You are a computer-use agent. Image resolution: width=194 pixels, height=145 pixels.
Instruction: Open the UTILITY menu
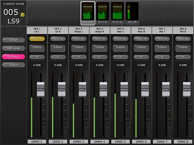coord(13,65)
